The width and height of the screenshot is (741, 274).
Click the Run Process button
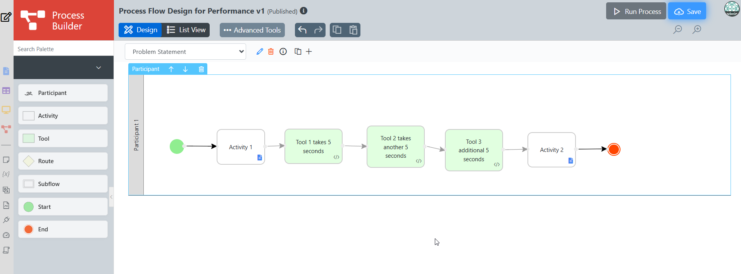pos(636,11)
